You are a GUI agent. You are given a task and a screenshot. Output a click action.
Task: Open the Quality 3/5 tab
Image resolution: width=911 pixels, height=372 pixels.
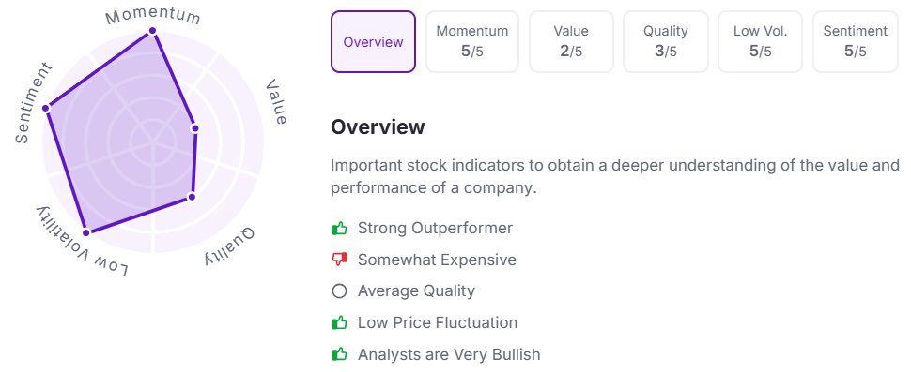coord(665,42)
